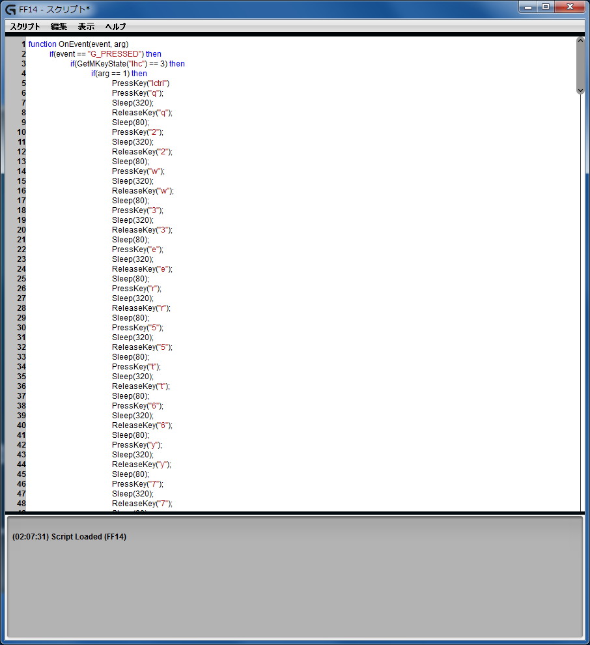The width and height of the screenshot is (590, 645).
Task: Click the ReleaseKey("7") line
Action: coord(142,504)
